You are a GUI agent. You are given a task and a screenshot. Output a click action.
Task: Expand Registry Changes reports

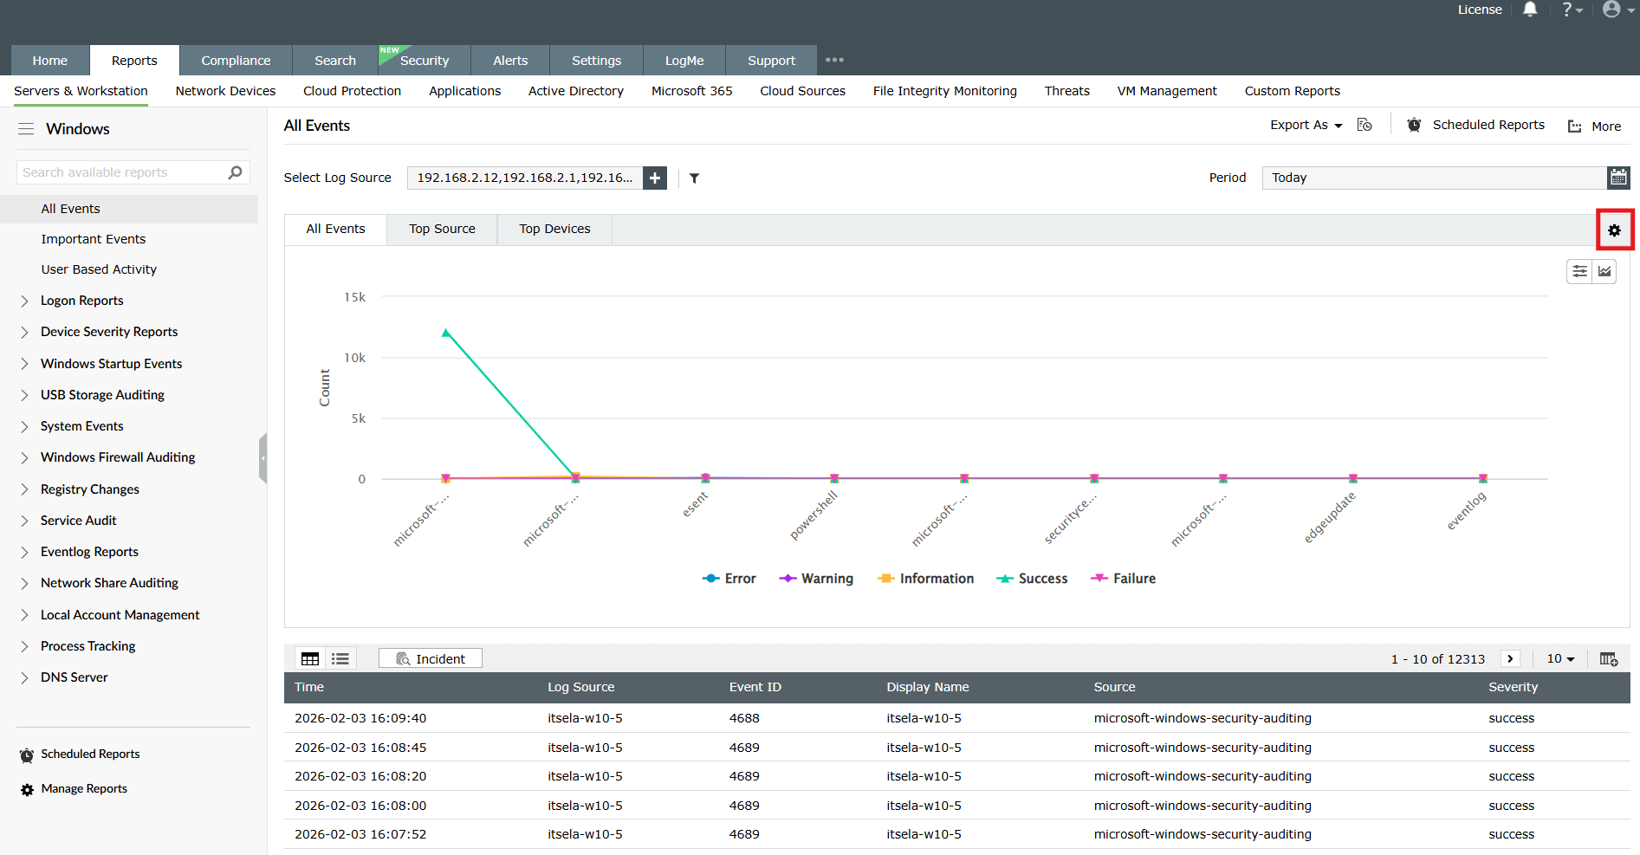24,490
